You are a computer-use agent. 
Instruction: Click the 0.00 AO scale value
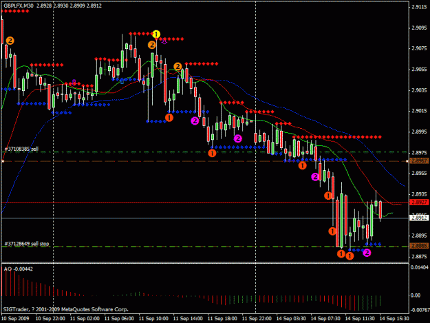tap(416, 295)
